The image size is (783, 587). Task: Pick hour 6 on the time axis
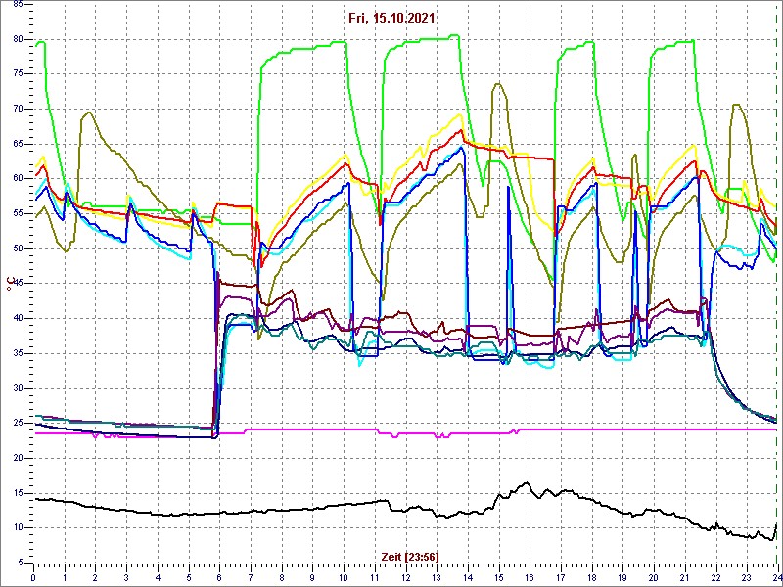(219, 577)
